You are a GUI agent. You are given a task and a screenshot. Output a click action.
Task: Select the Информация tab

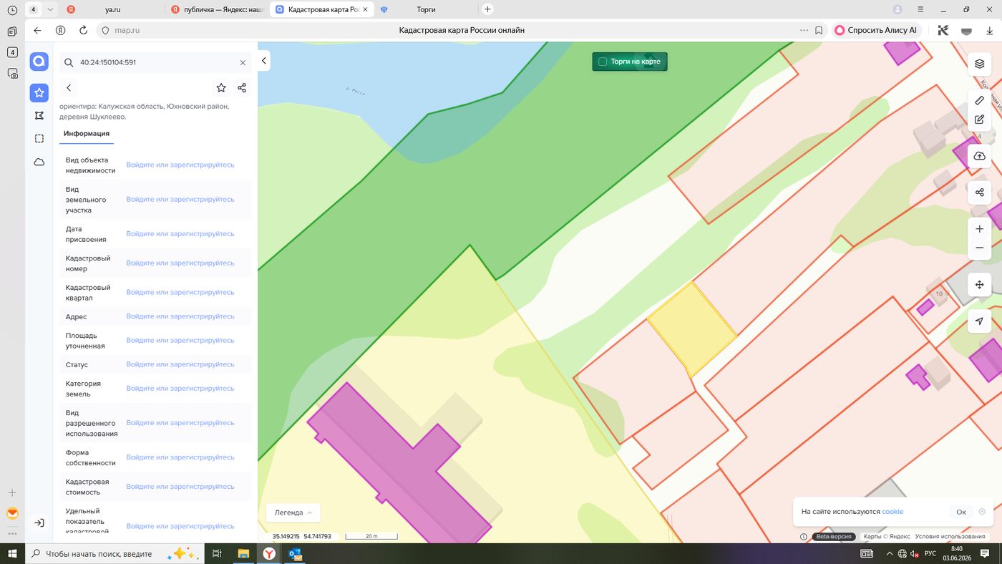[x=87, y=134]
